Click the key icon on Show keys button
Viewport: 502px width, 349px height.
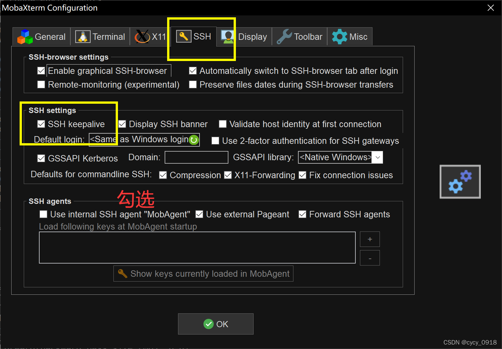click(x=122, y=274)
